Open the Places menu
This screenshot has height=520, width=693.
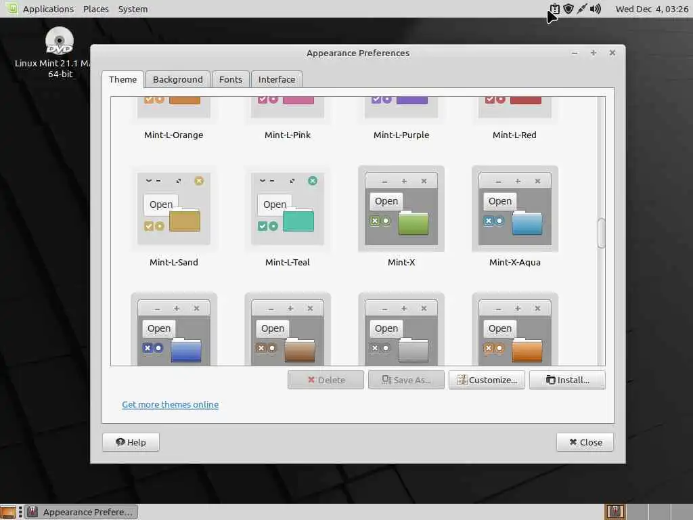click(x=96, y=9)
